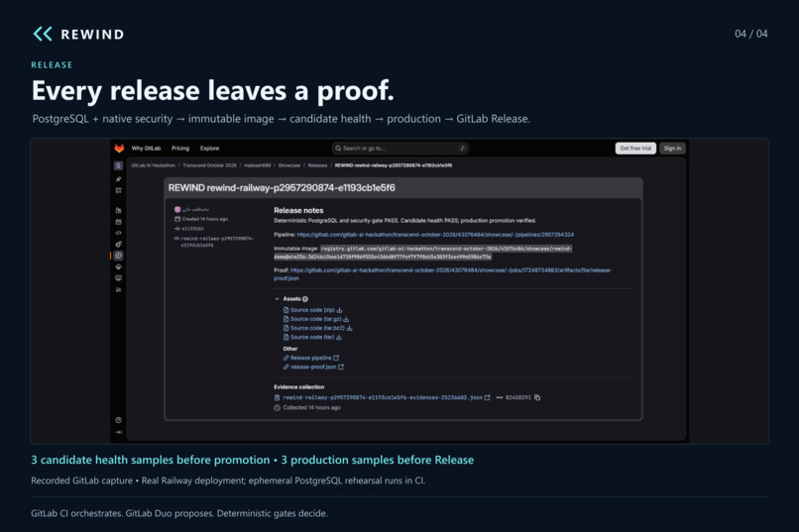Open the Pipeline URL link in release notes

point(435,235)
